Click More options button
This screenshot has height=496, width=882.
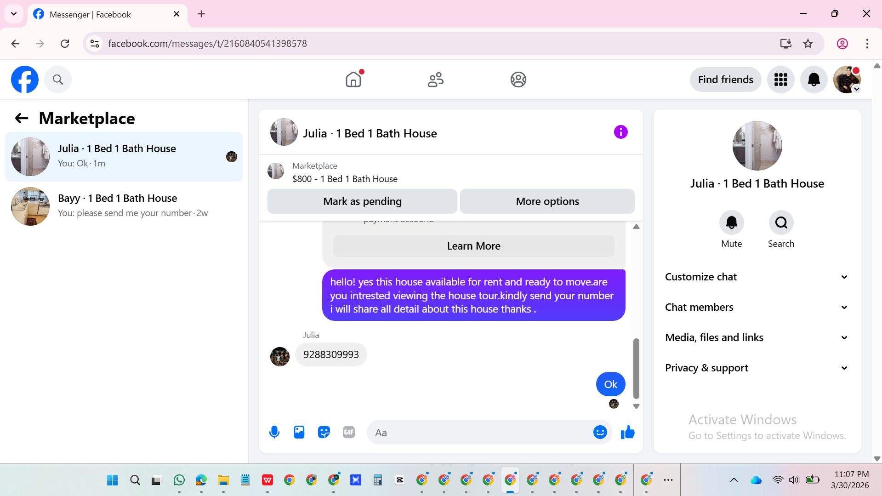(x=547, y=201)
